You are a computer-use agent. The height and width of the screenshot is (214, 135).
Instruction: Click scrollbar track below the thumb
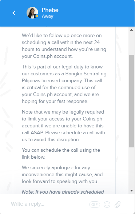132,168
